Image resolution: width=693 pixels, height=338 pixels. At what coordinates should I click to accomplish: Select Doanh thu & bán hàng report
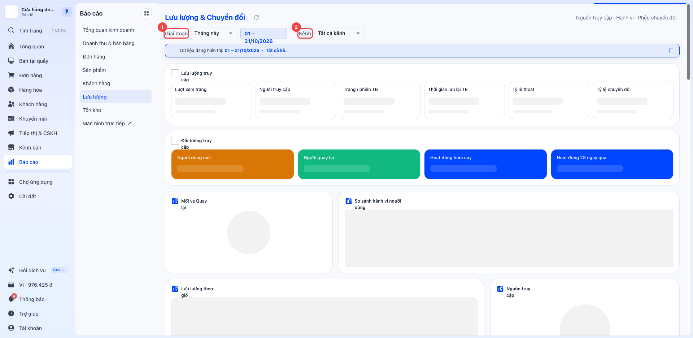(x=115, y=43)
